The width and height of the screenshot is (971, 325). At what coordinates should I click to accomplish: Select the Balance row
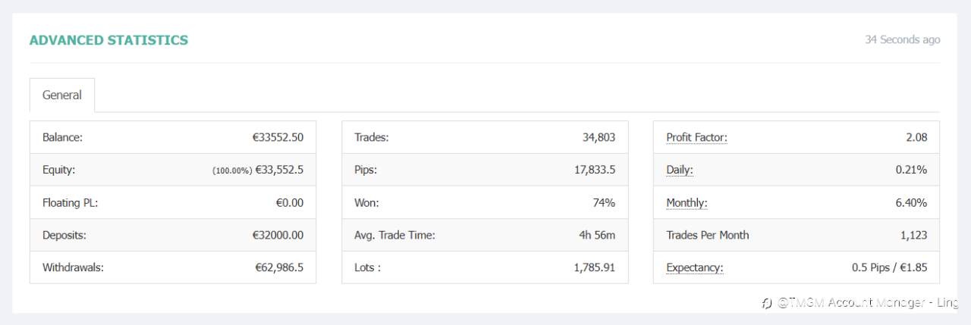click(x=173, y=138)
